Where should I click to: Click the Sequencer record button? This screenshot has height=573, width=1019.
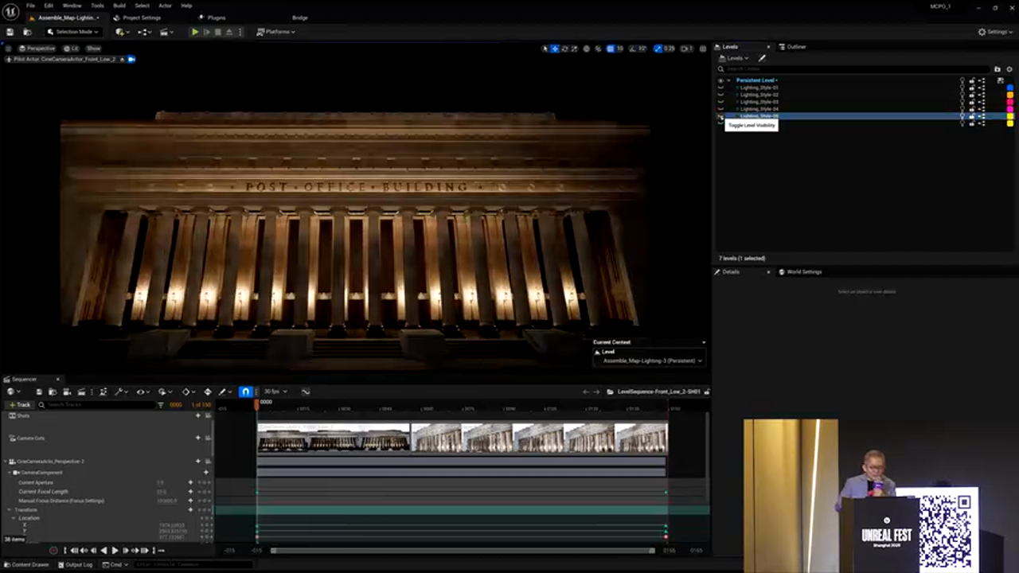pyautogui.click(x=53, y=550)
